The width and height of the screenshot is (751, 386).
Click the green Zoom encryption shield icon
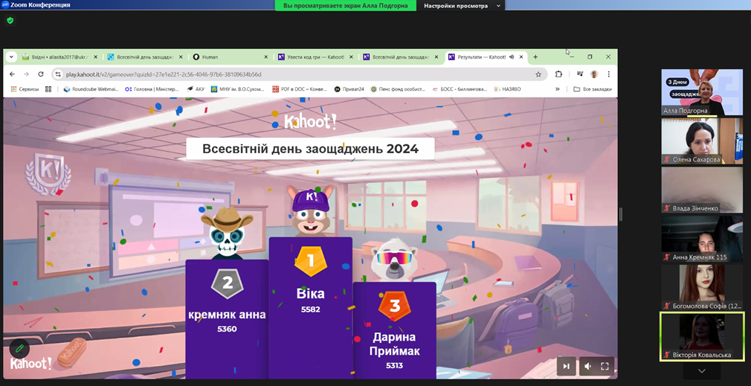tap(10, 21)
